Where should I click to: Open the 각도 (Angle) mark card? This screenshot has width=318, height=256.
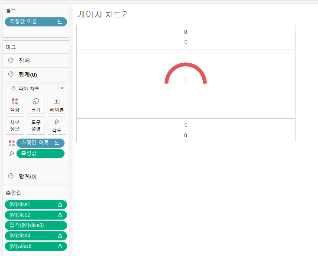[57, 126]
